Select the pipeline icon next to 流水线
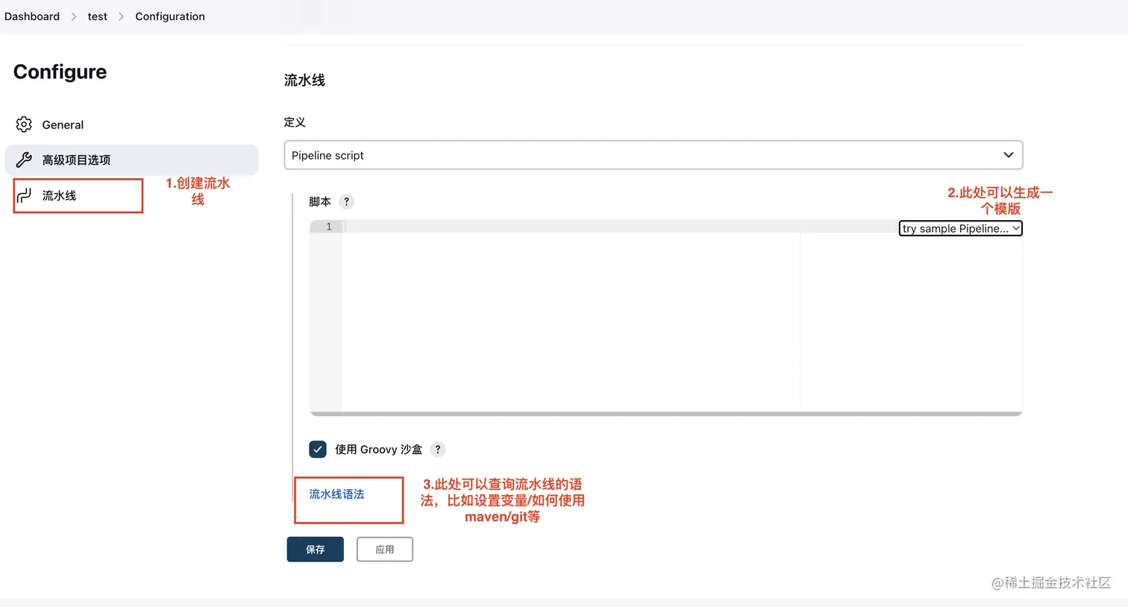Screen dimensions: 1128x607 23,195
